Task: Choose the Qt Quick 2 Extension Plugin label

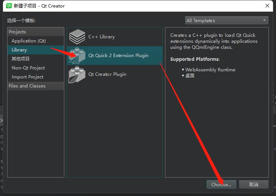Action: [x=118, y=56]
